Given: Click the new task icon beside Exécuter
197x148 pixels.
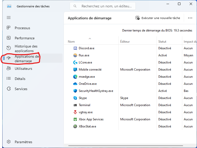Looking at the screenshot, I should coord(138,18).
